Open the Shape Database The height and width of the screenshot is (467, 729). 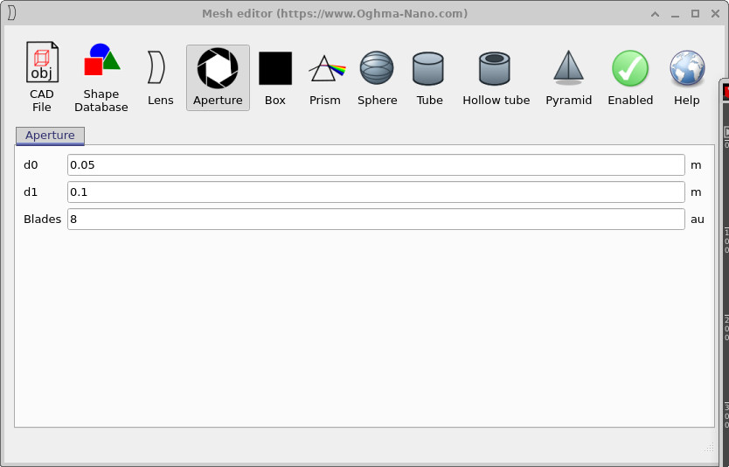101,77
